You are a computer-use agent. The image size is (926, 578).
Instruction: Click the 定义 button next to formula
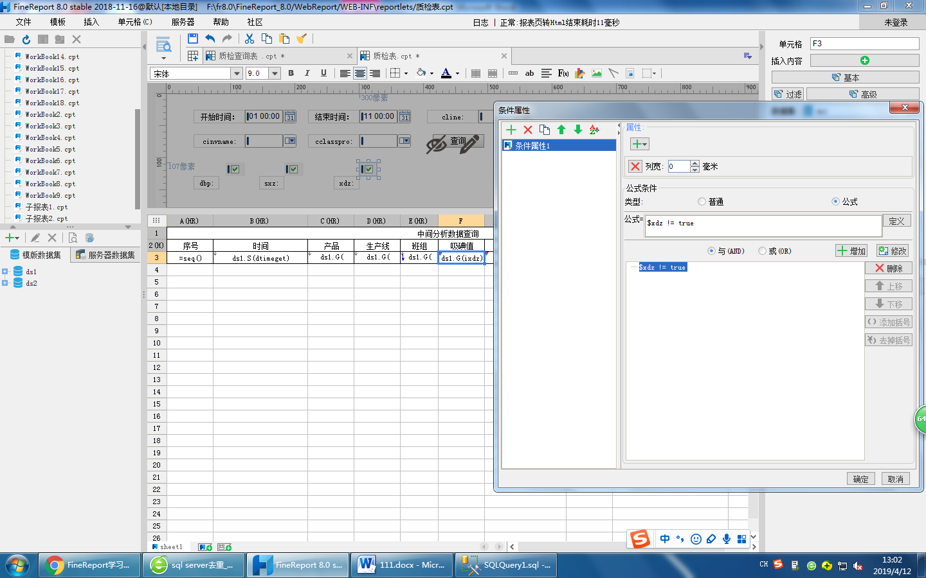[896, 221]
